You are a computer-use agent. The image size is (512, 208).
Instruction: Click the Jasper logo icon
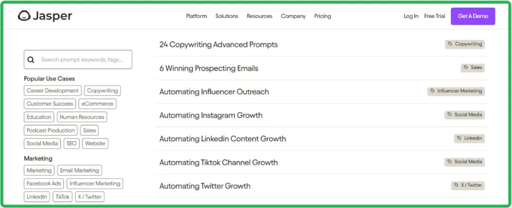coord(24,16)
